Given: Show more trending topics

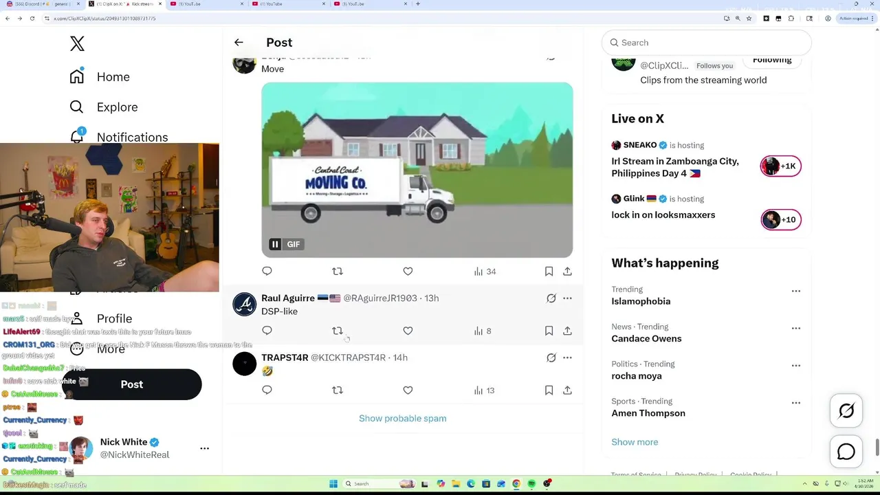Looking at the screenshot, I should (635, 442).
